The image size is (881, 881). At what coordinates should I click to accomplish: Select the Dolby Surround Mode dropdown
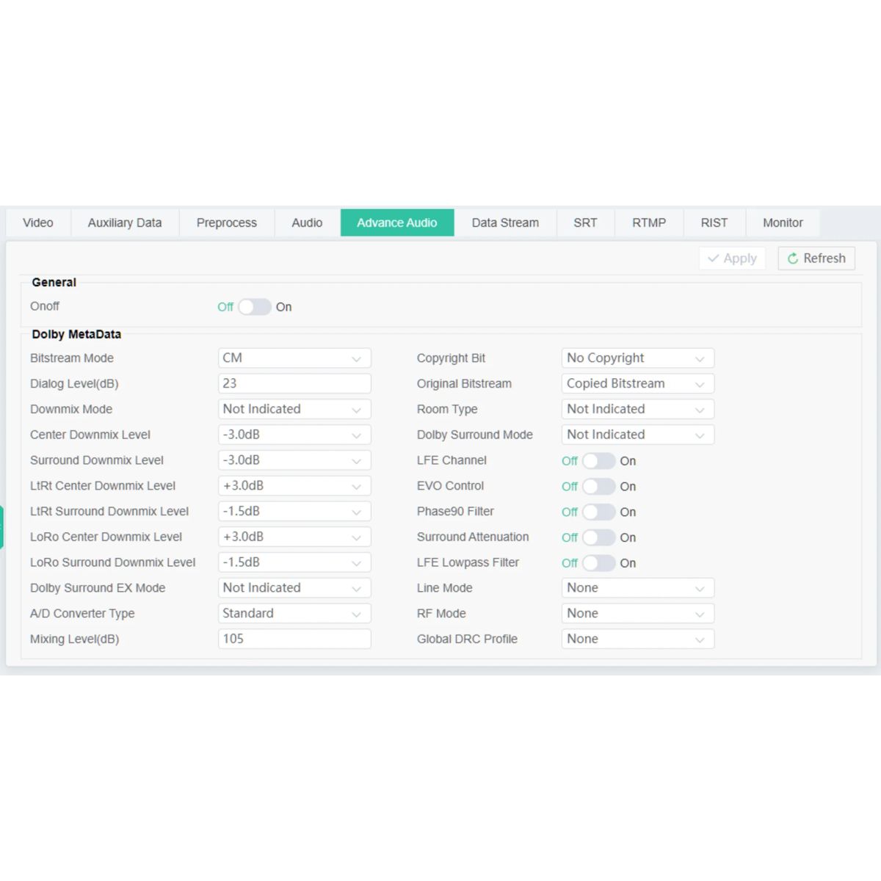pyautogui.click(x=637, y=435)
